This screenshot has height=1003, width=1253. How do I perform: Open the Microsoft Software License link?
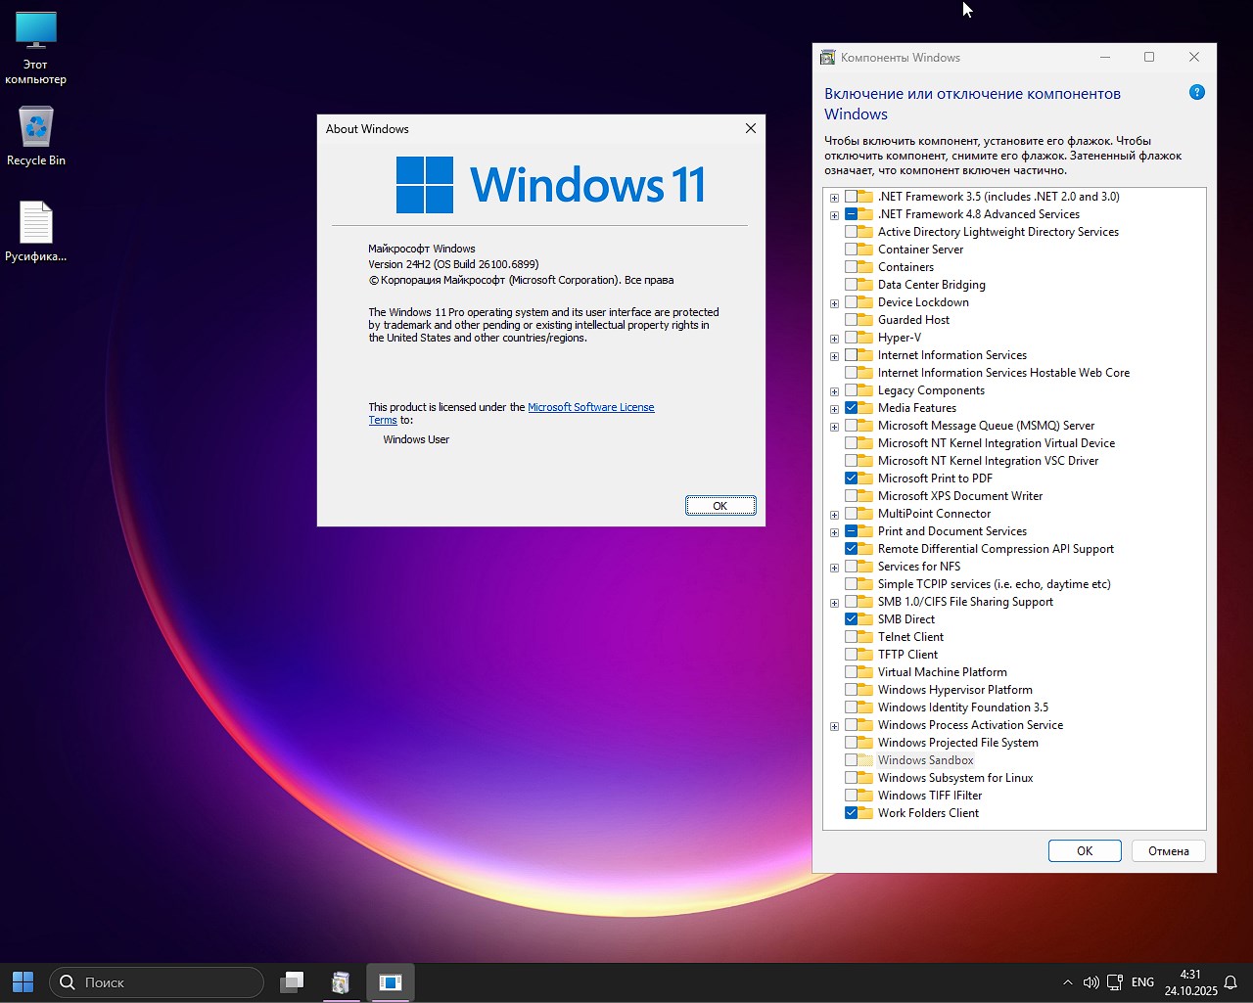pyautogui.click(x=590, y=407)
